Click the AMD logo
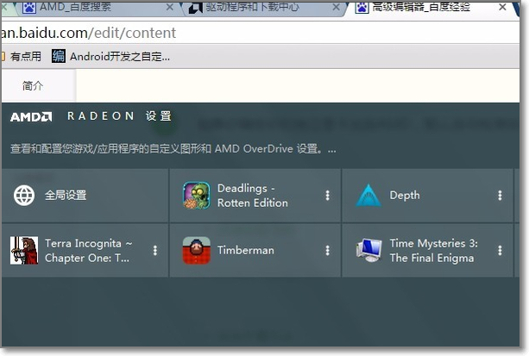 (x=31, y=117)
